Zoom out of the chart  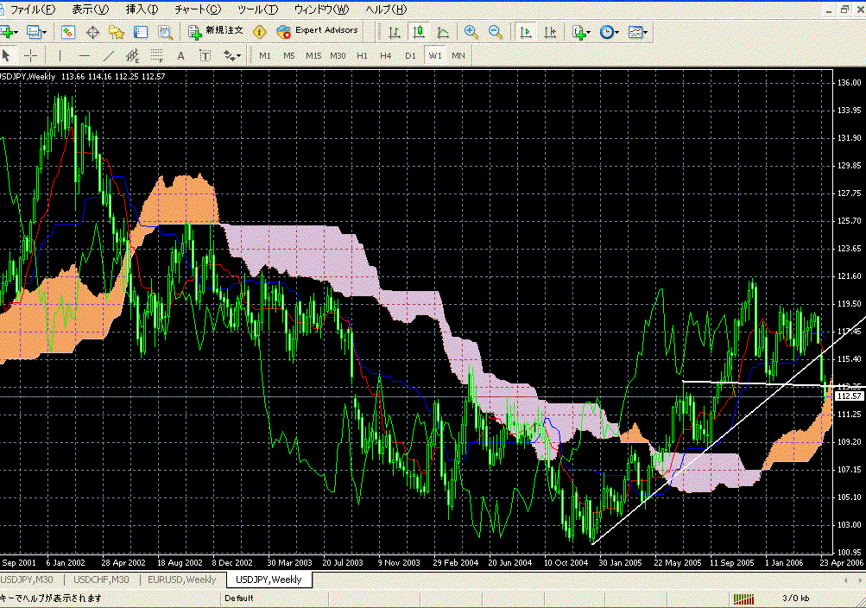coord(496,32)
